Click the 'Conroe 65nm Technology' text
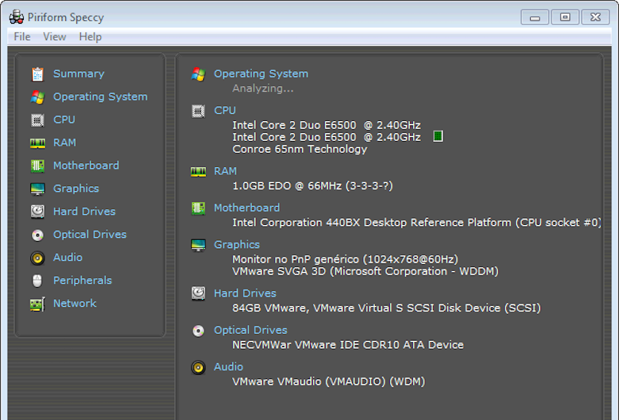Image resolution: width=619 pixels, height=420 pixels. 299,149
